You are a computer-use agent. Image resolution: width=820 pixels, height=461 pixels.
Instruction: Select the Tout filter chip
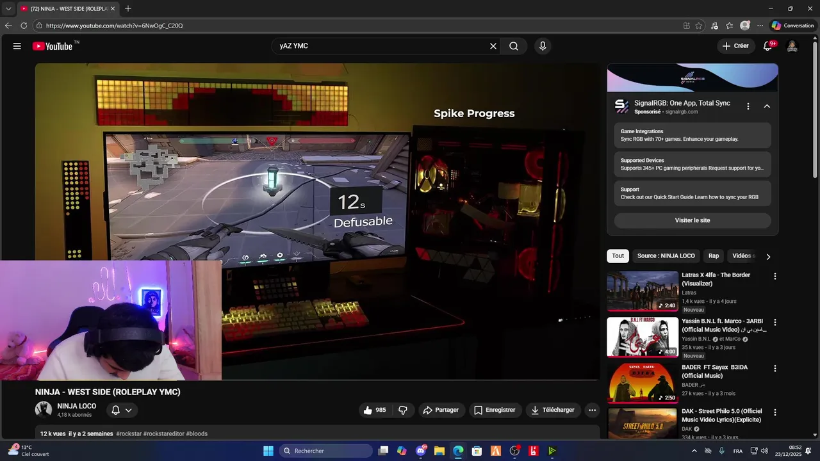(618, 255)
